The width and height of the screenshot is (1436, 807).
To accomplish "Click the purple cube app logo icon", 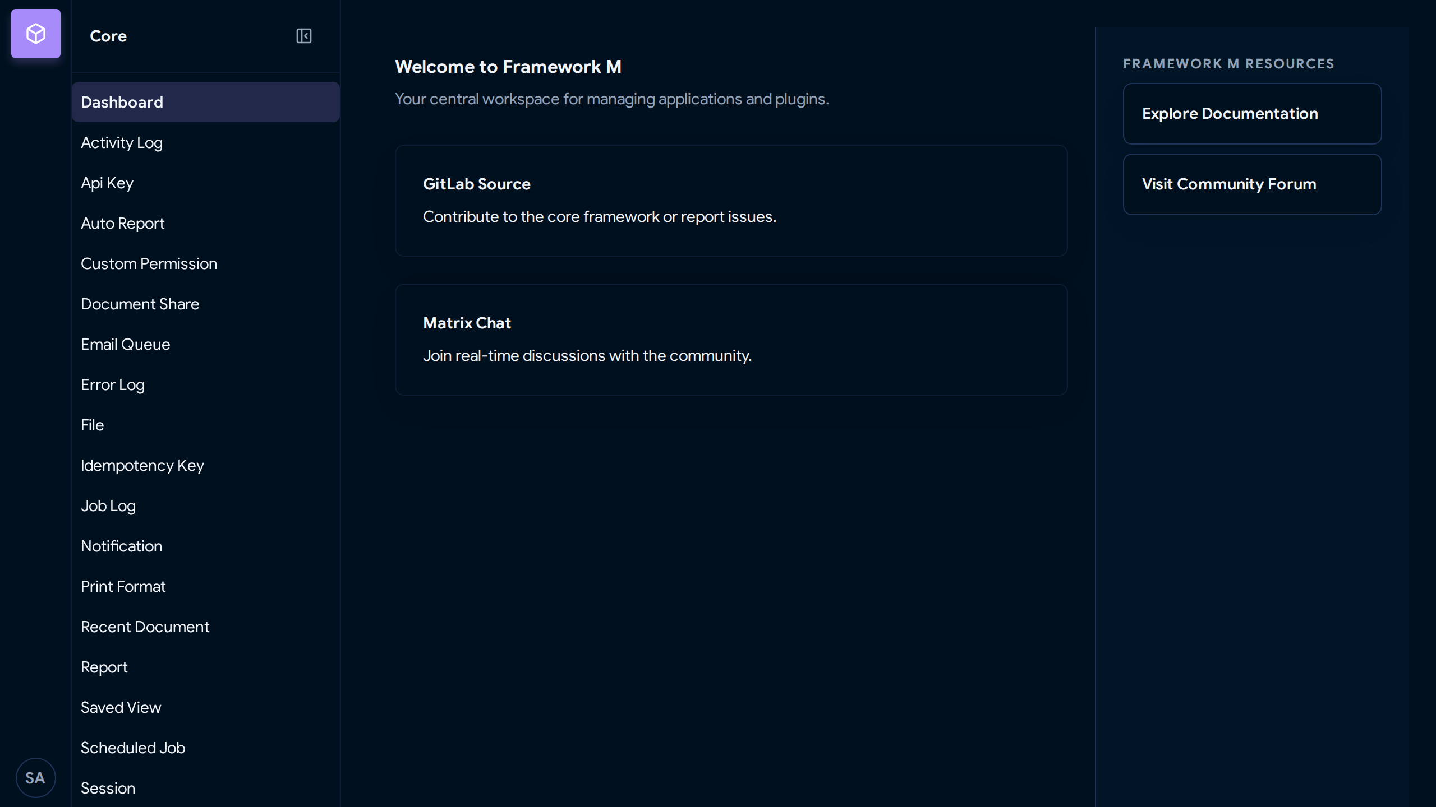I will 36,34.
